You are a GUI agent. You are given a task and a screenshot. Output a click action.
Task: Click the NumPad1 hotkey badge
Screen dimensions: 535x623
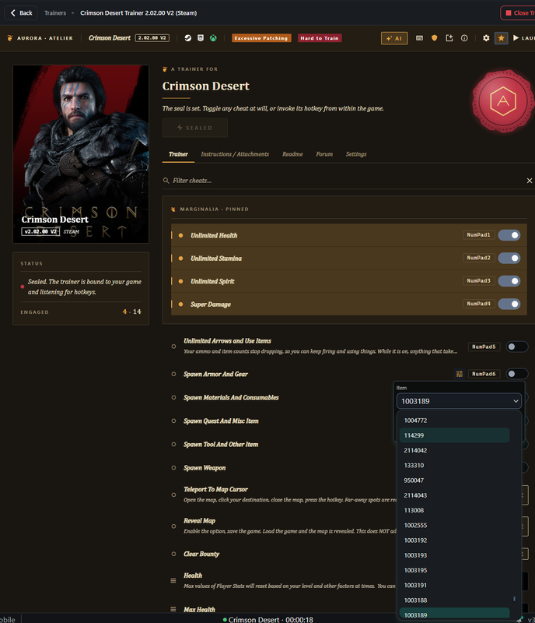point(478,235)
